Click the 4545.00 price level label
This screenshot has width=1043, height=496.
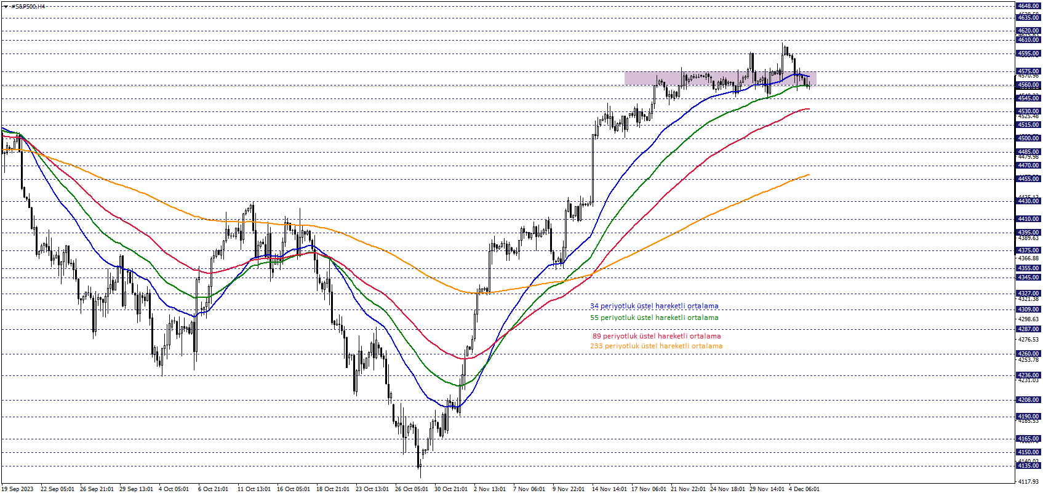[1028, 98]
